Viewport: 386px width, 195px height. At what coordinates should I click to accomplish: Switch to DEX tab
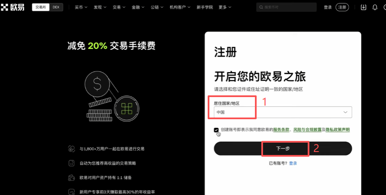tap(56, 7)
